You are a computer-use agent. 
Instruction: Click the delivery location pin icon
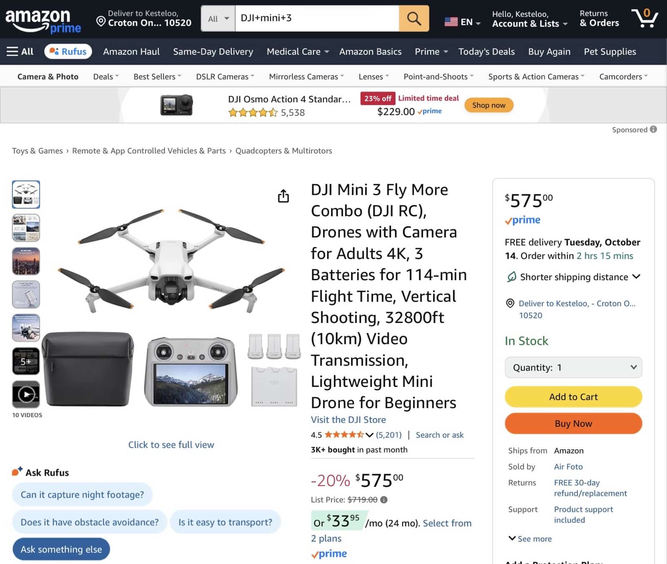pos(100,21)
